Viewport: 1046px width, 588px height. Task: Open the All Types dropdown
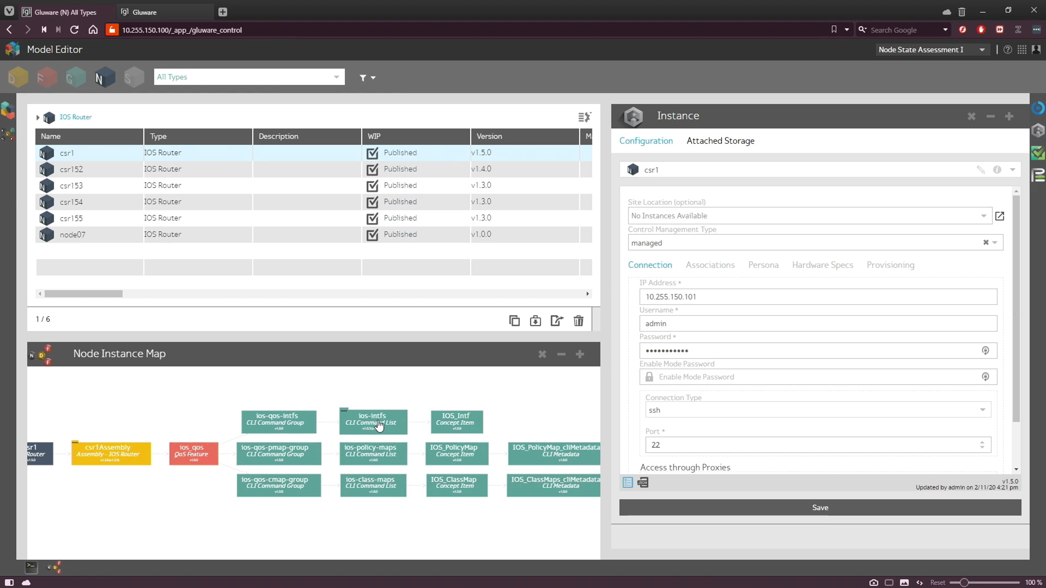pos(249,77)
